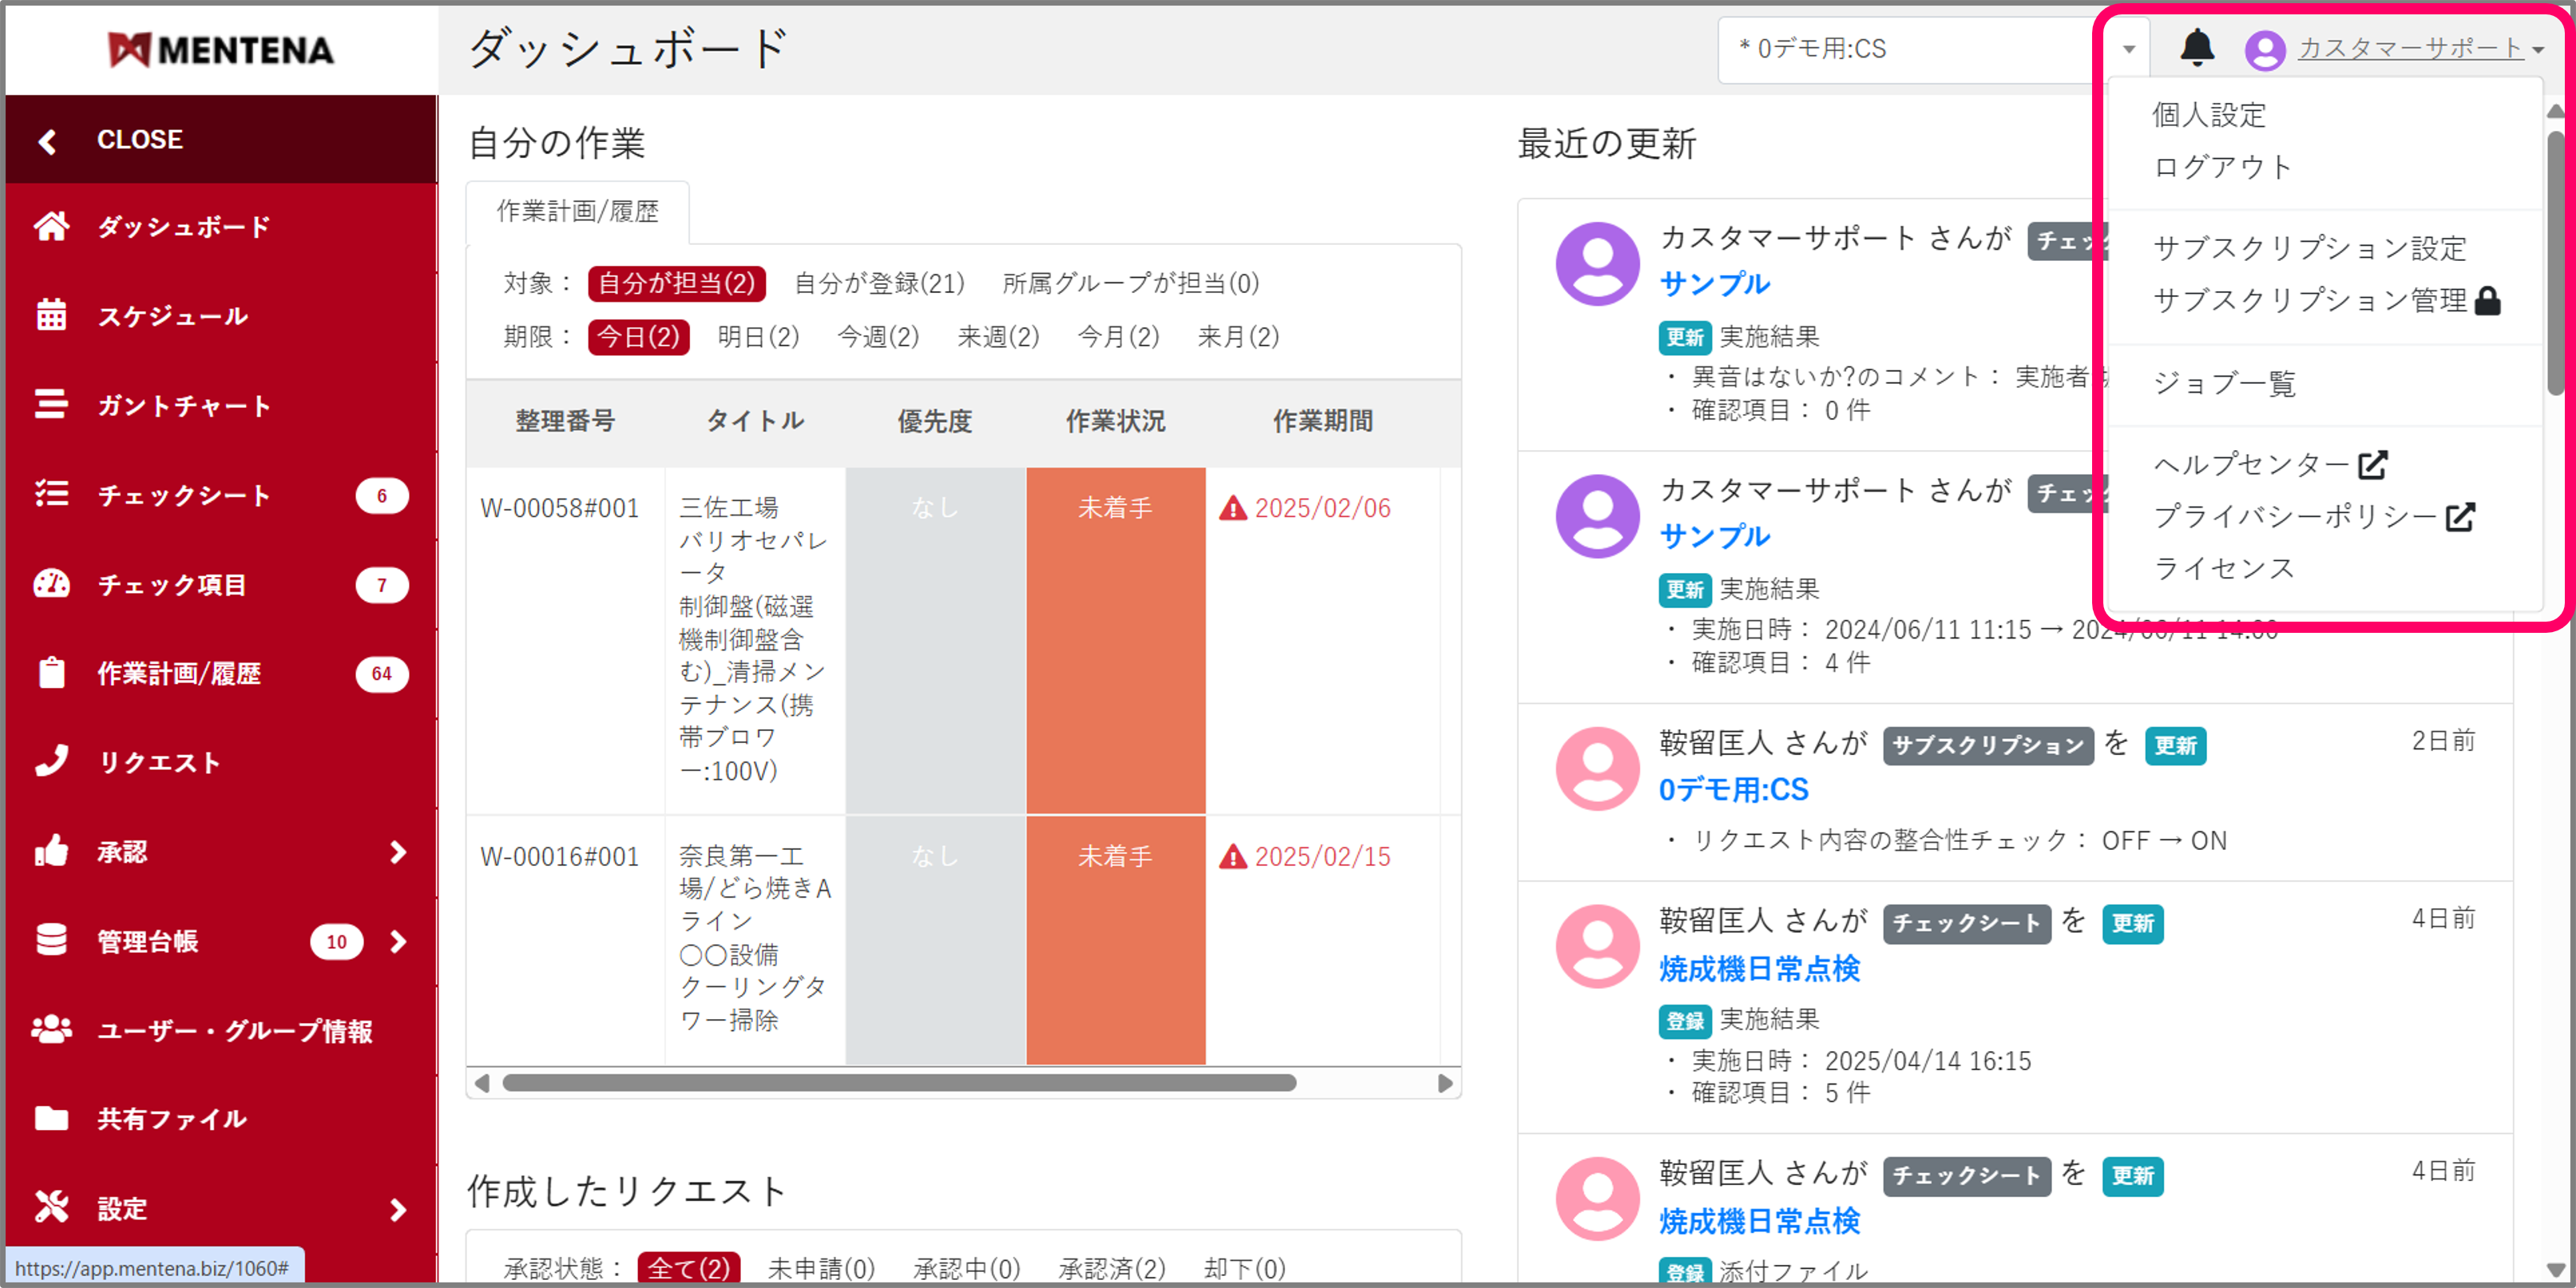The image size is (2576, 1288).
Task: Open the workspace selector dropdown arrow
Action: click(2128, 48)
